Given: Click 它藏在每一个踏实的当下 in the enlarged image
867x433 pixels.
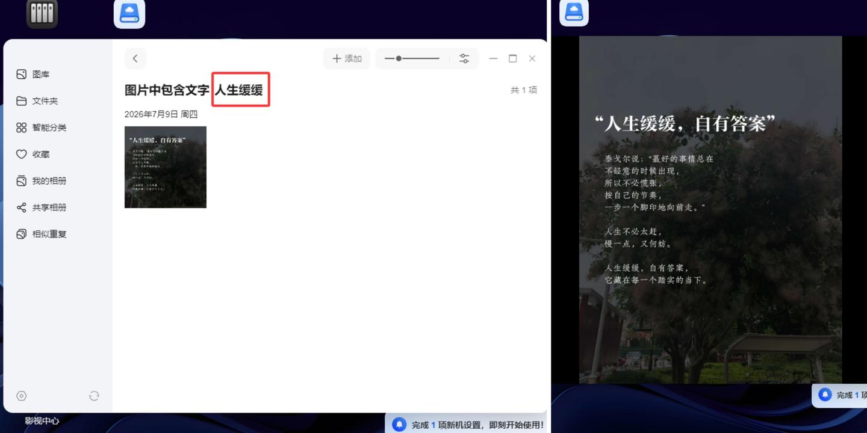Looking at the screenshot, I should 657,280.
